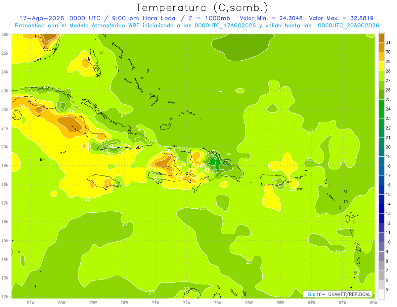Click the "74W" longitude axis label

click(155, 302)
